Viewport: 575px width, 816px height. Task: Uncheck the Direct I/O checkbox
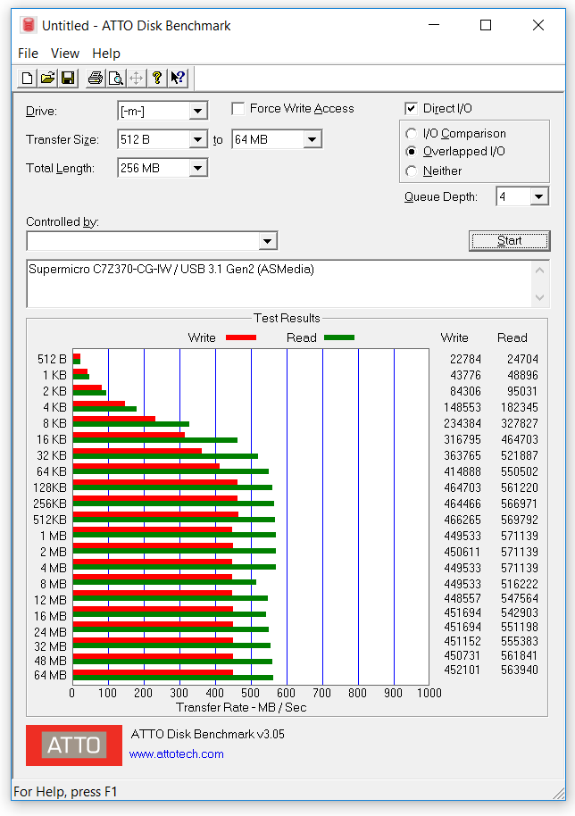411,108
